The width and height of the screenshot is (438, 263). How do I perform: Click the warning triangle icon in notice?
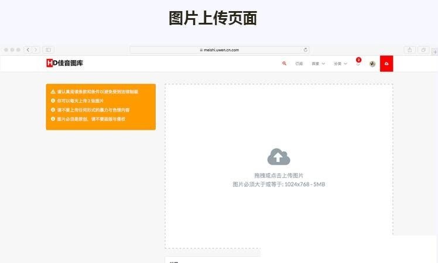click(53, 92)
